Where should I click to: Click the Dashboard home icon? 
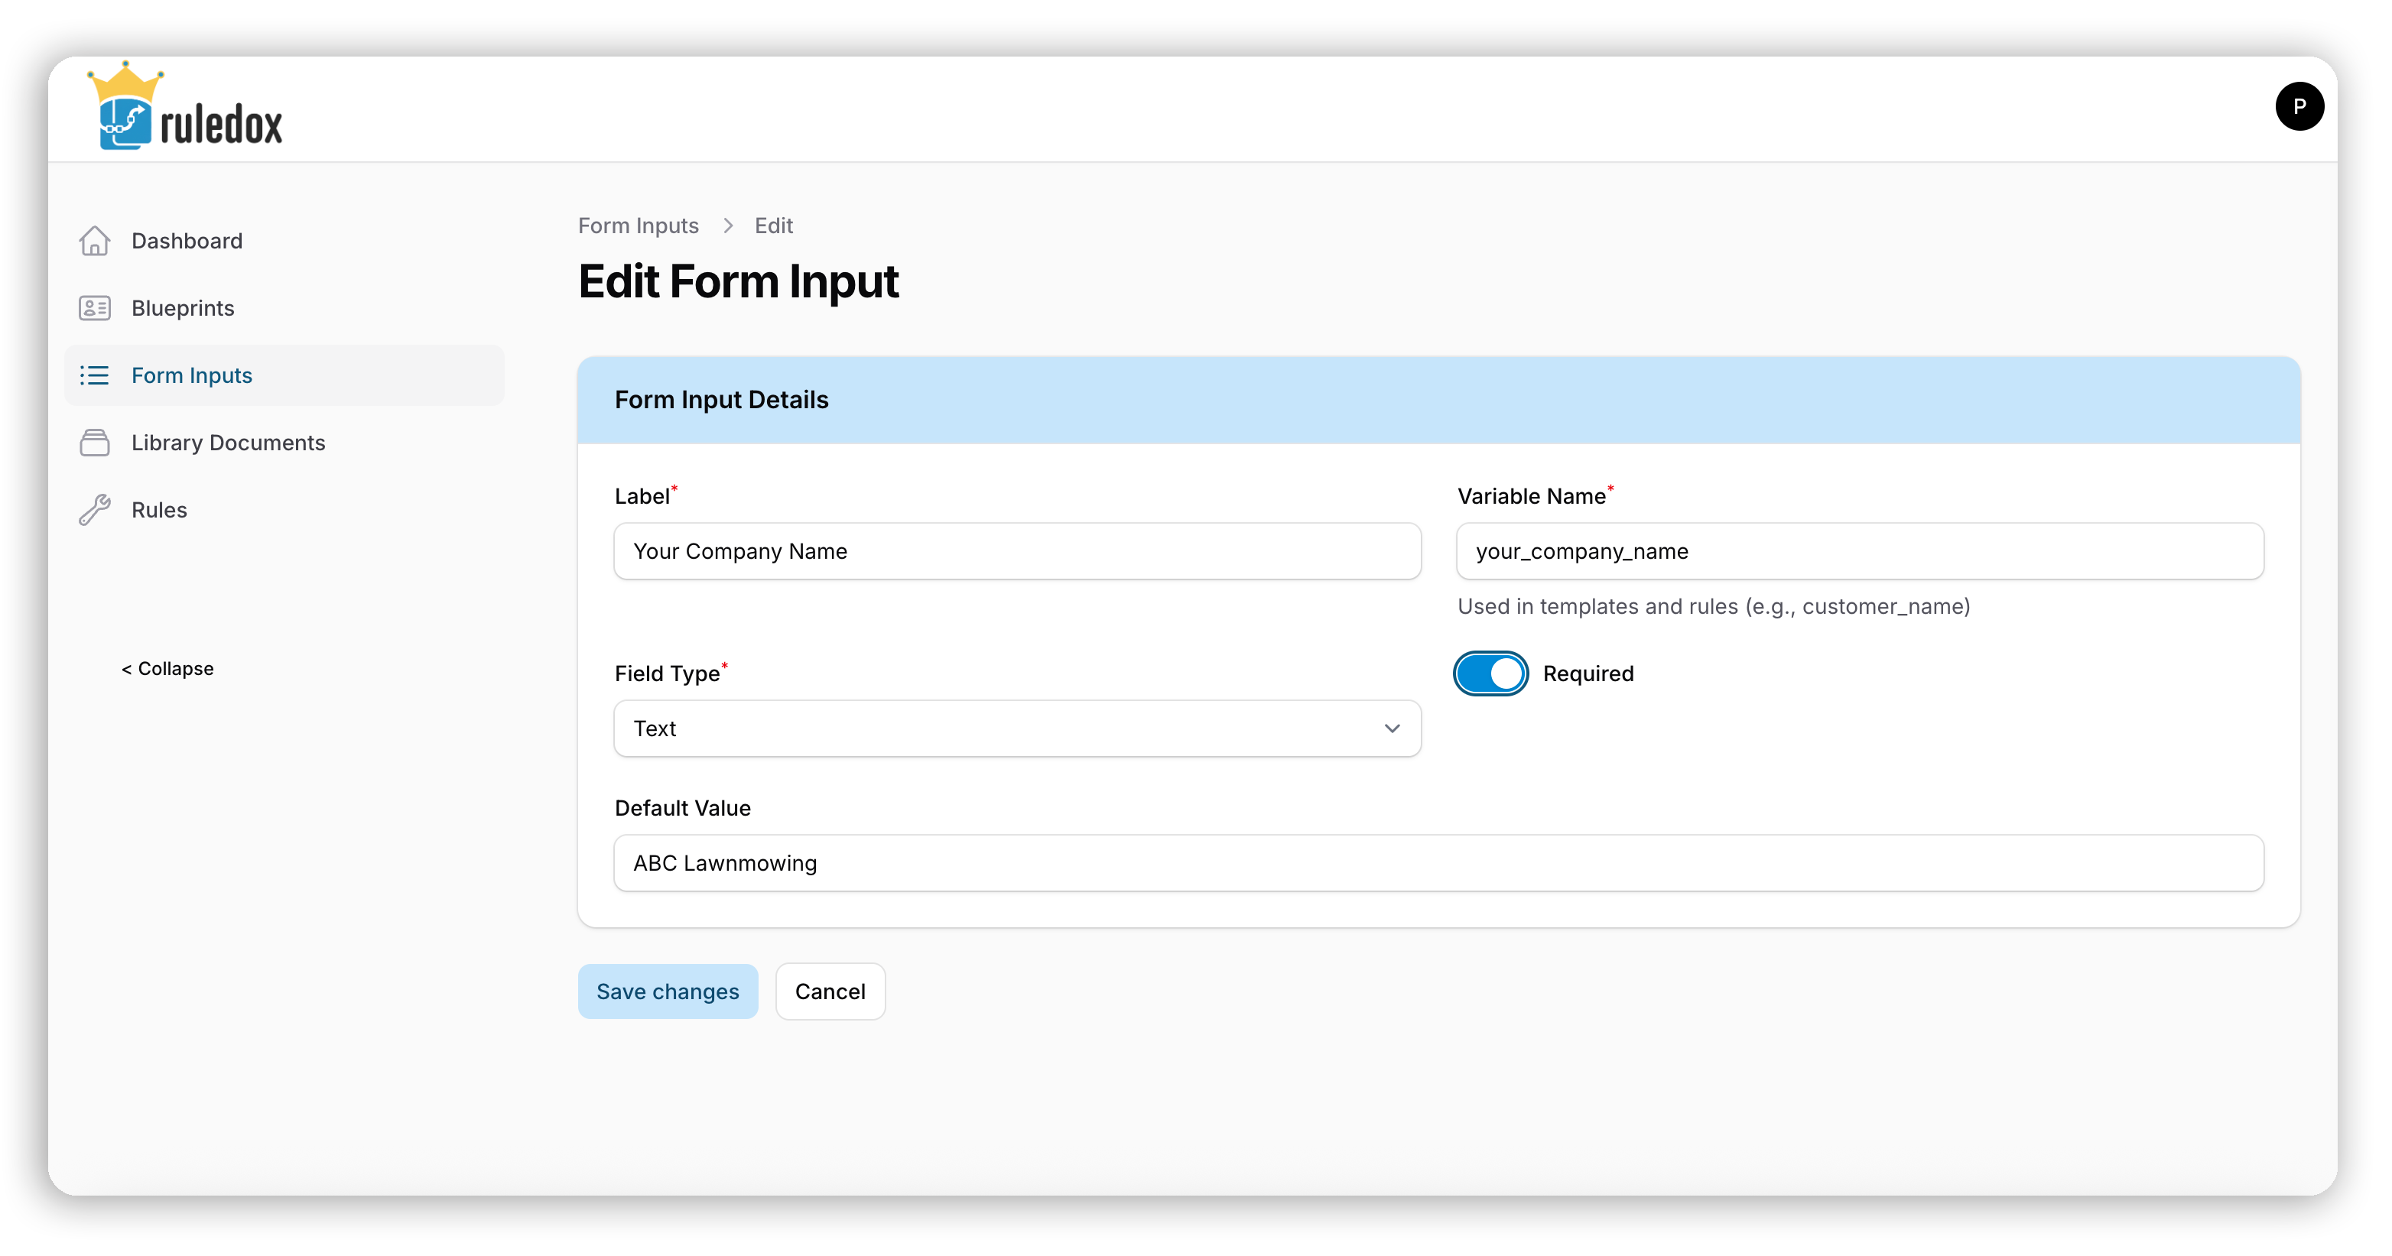click(95, 241)
